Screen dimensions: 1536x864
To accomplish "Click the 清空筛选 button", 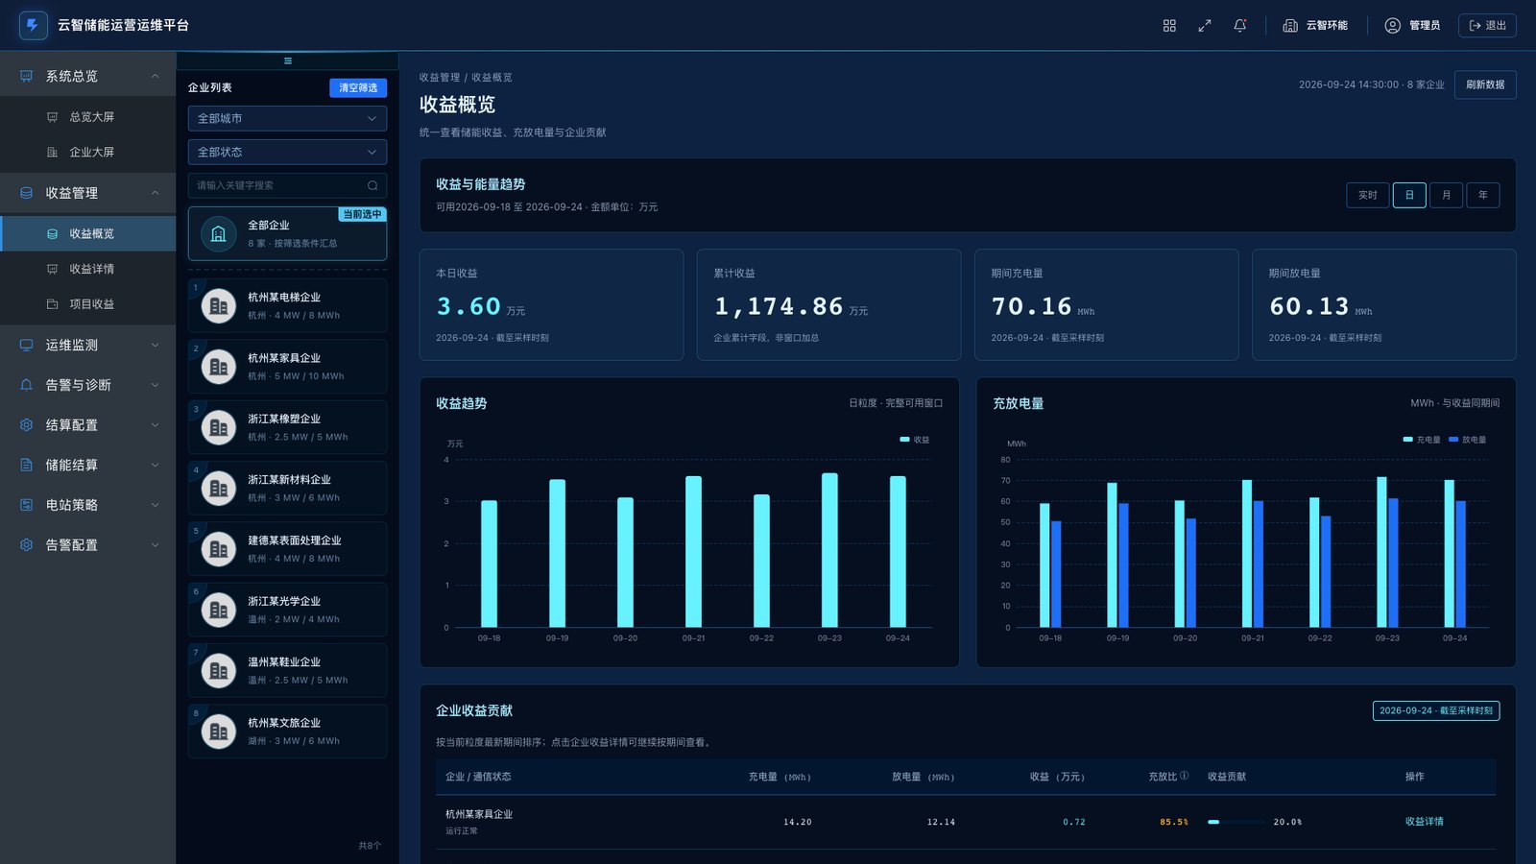I will coord(358,87).
